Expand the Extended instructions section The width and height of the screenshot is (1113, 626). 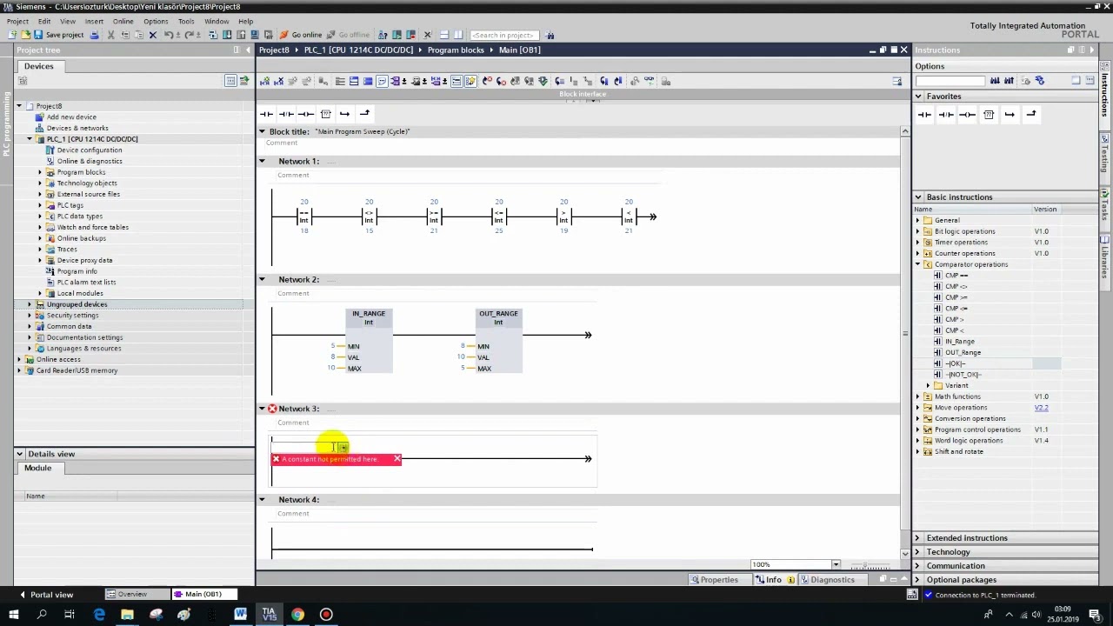pos(917,538)
